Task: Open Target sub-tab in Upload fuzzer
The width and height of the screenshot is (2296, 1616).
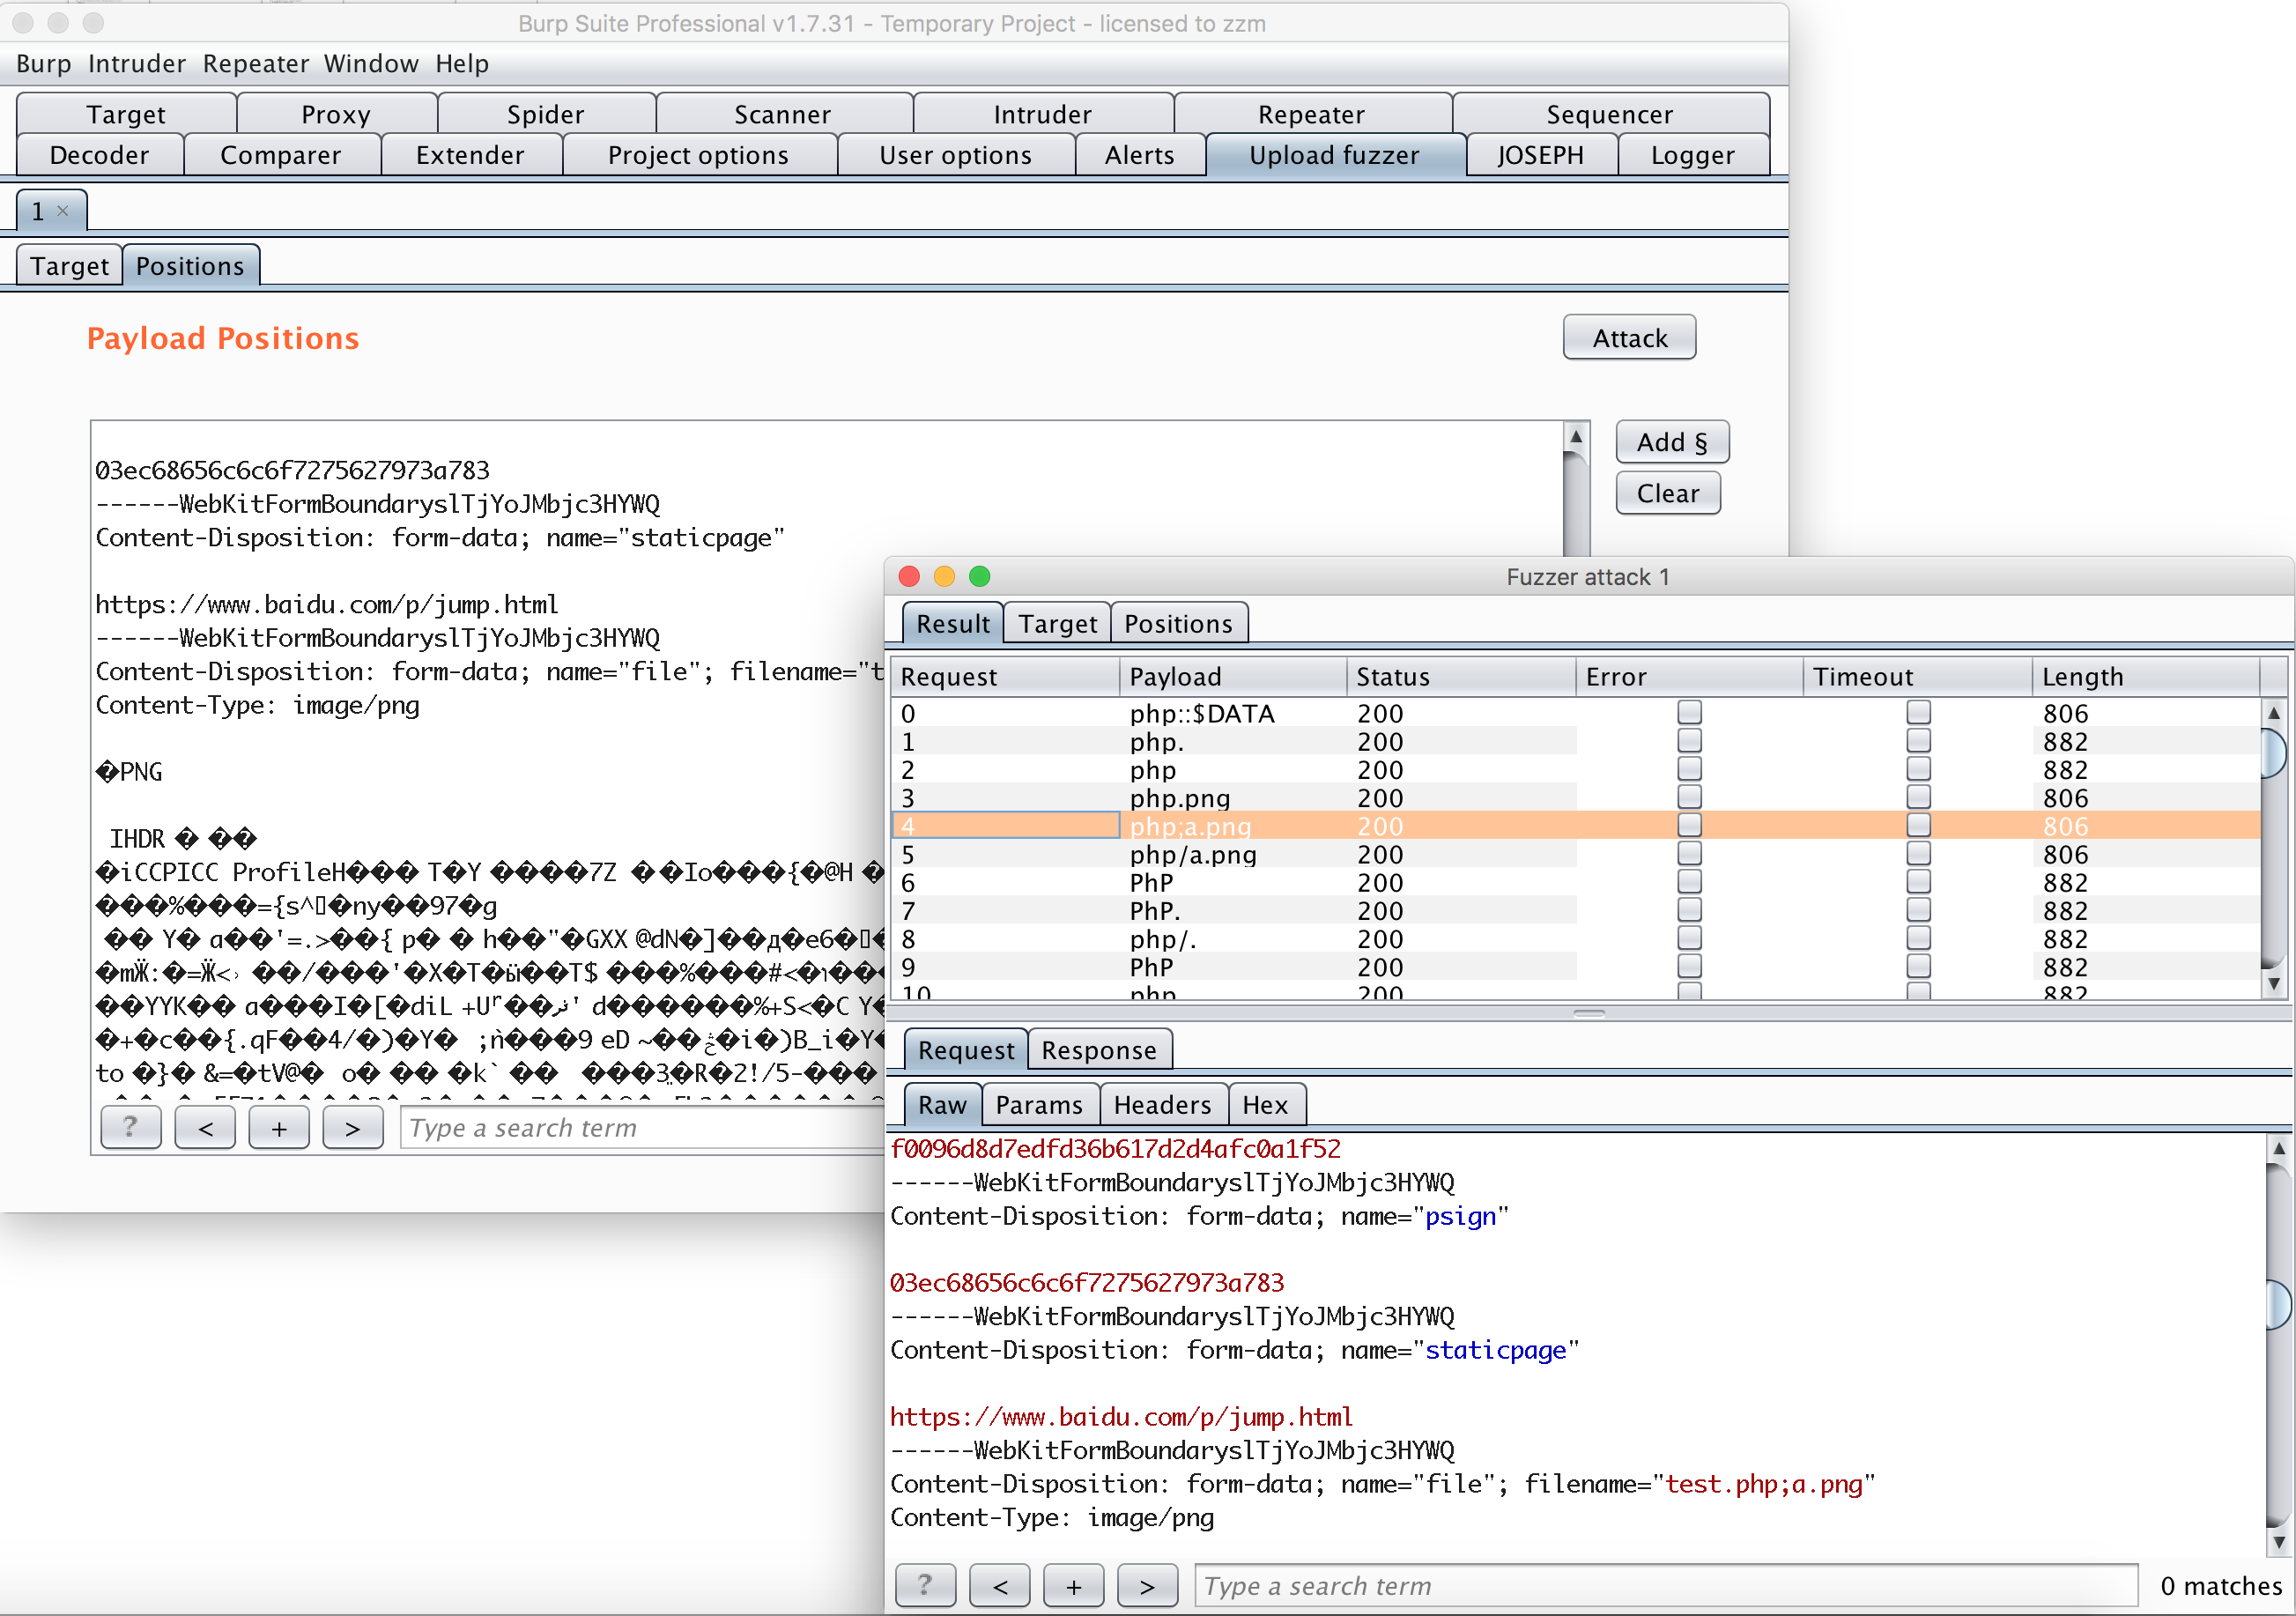Action: click(x=69, y=266)
